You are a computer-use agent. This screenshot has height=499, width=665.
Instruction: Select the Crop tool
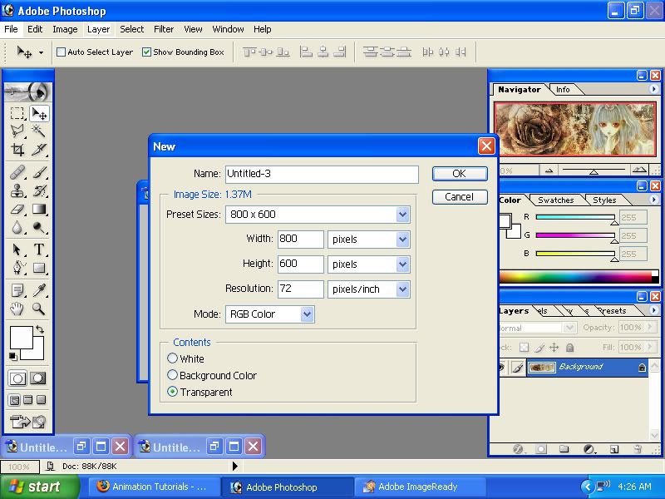point(17,149)
